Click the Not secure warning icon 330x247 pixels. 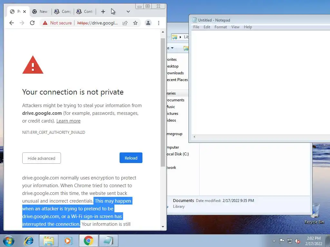pos(45,23)
